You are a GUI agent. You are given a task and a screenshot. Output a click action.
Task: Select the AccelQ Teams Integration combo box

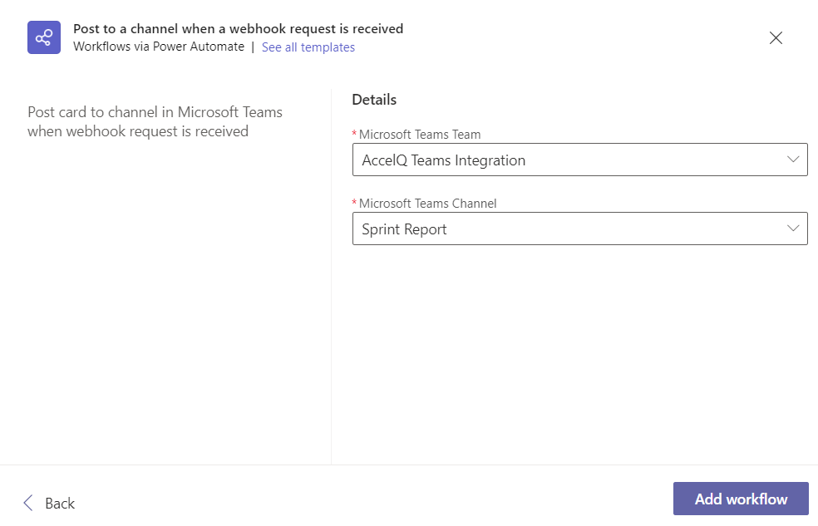coord(580,160)
